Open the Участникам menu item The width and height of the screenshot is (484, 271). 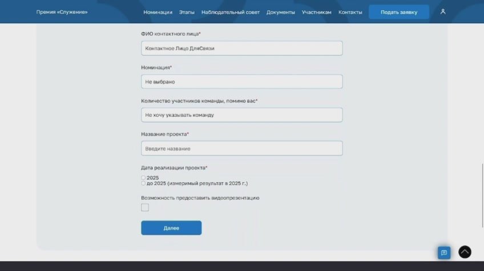316,12
